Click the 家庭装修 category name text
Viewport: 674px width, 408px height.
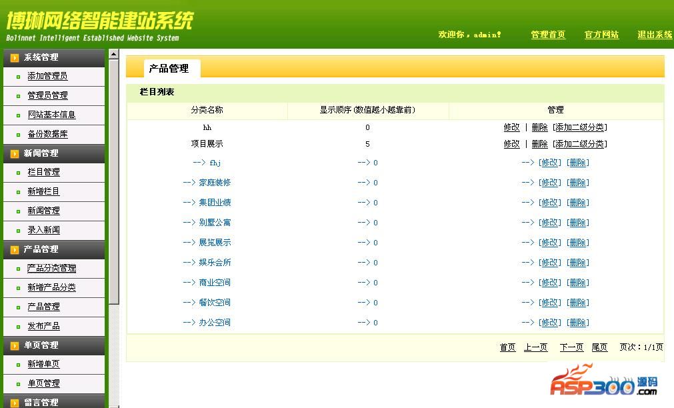(215, 183)
